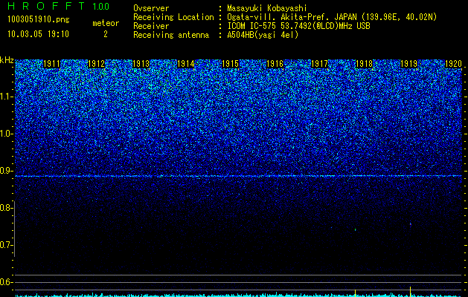
Task: Click the kHz axis unit label
Action: tap(7, 60)
